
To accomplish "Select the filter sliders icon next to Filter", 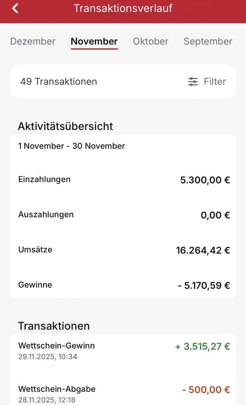I will pos(193,81).
